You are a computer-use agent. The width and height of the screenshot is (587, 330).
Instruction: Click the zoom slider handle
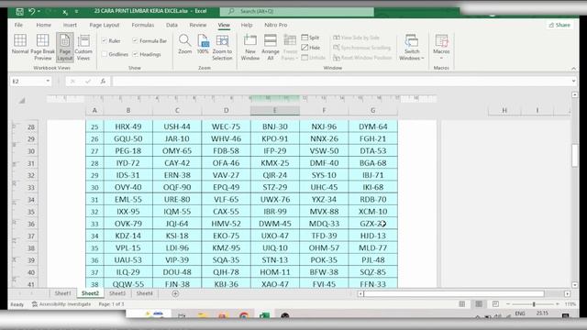(x=534, y=304)
